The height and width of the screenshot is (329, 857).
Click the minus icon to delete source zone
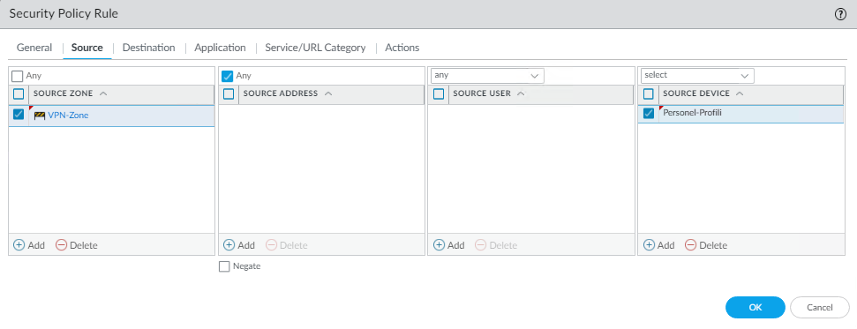coord(61,245)
